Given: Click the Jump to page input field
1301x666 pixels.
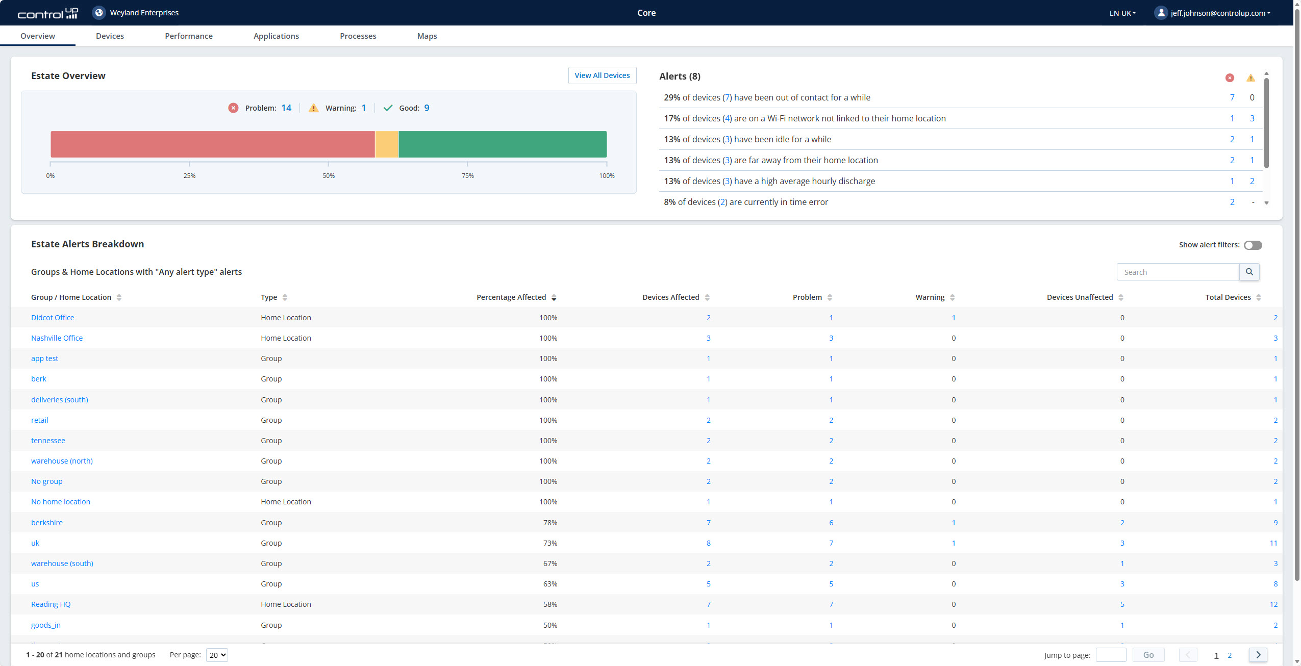Looking at the screenshot, I should click(1110, 655).
